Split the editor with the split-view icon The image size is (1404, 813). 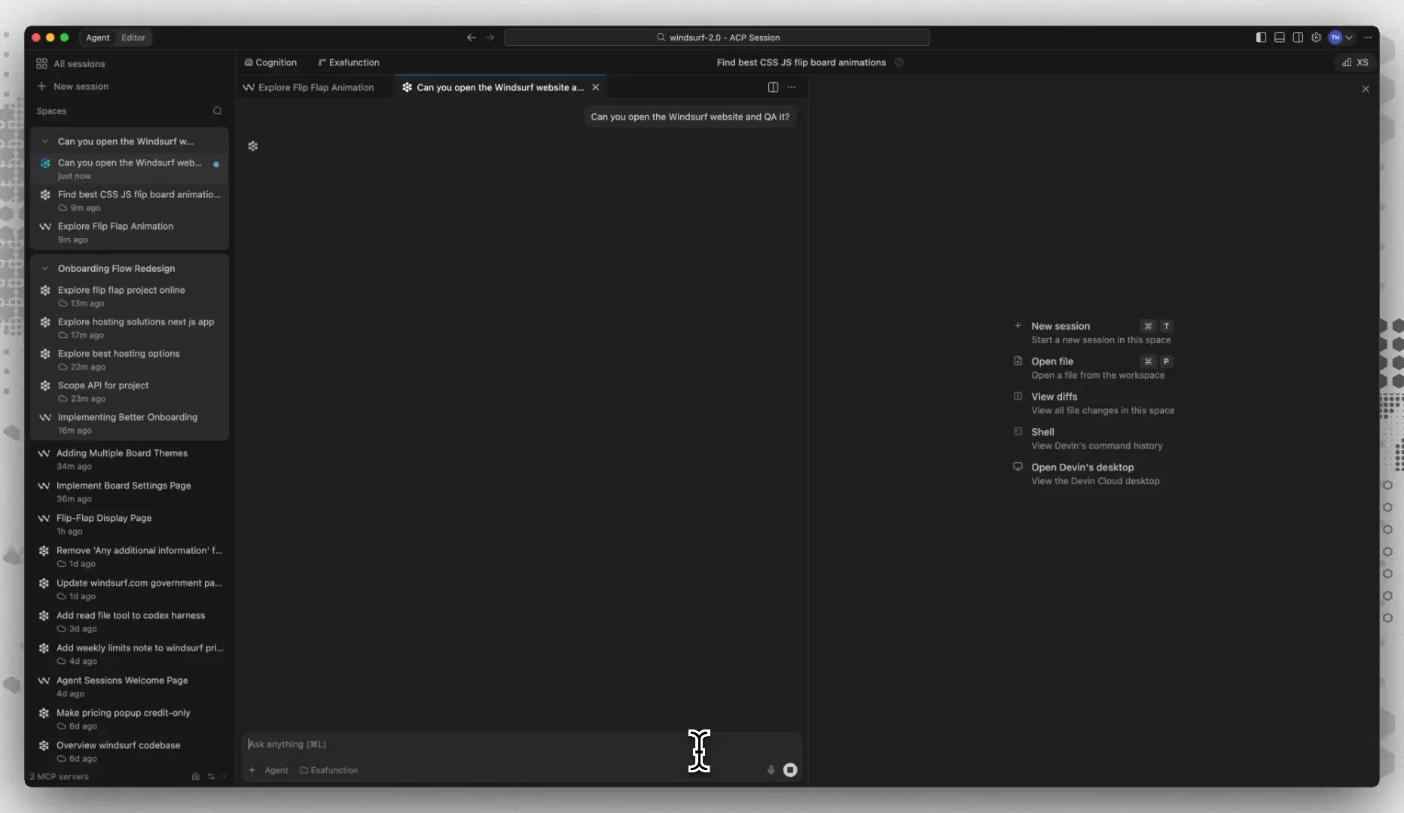[x=773, y=87]
